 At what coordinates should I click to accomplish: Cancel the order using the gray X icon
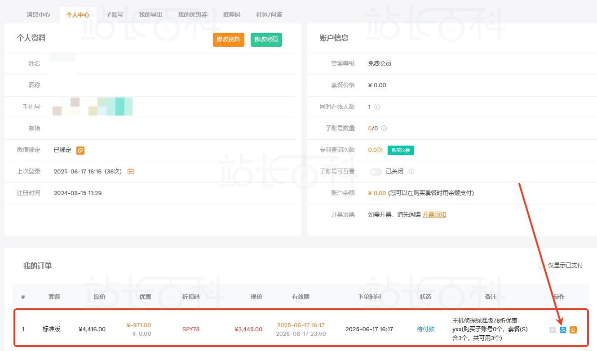(x=553, y=329)
